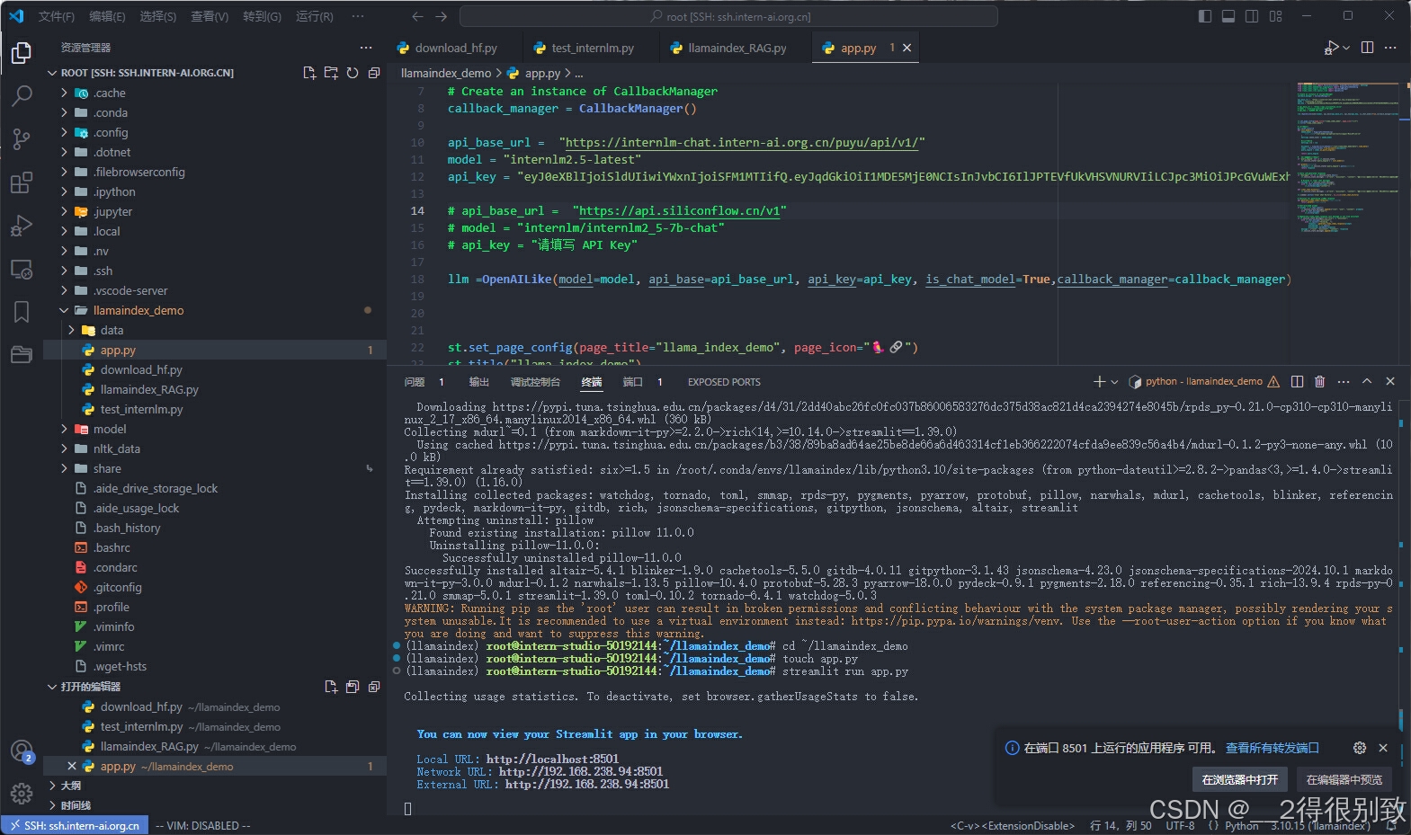Click the SSH remote status indicator

pyautogui.click(x=75, y=825)
